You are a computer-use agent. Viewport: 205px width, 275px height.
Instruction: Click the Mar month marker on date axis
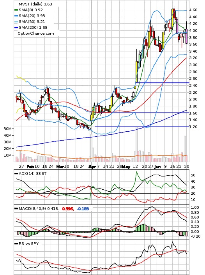click(x=60, y=167)
